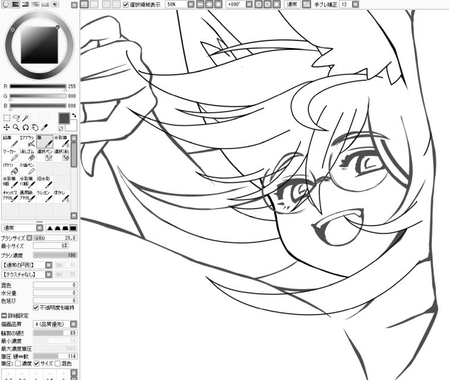Select the rotate view tool
The width and height of the screenshot is (449, 380).
point(26,128)
